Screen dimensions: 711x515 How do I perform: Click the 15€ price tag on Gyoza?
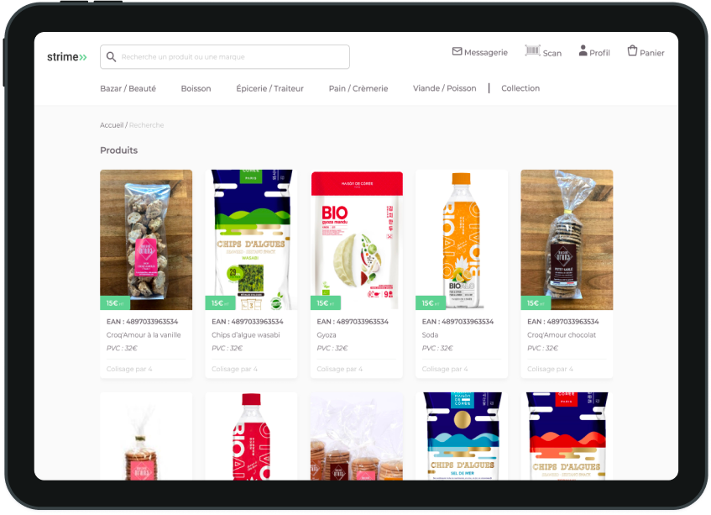click(x=326, y=303)
